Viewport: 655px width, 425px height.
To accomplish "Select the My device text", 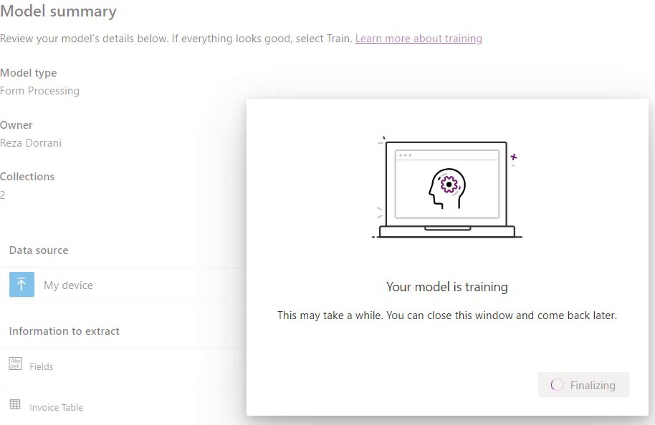I will click(69, 285).
